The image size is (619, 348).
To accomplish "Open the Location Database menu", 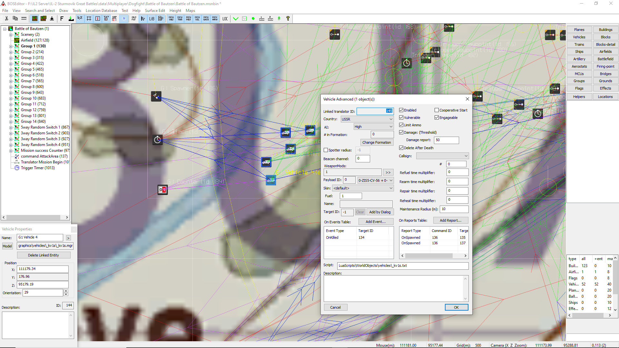I will tap(101, 11).
